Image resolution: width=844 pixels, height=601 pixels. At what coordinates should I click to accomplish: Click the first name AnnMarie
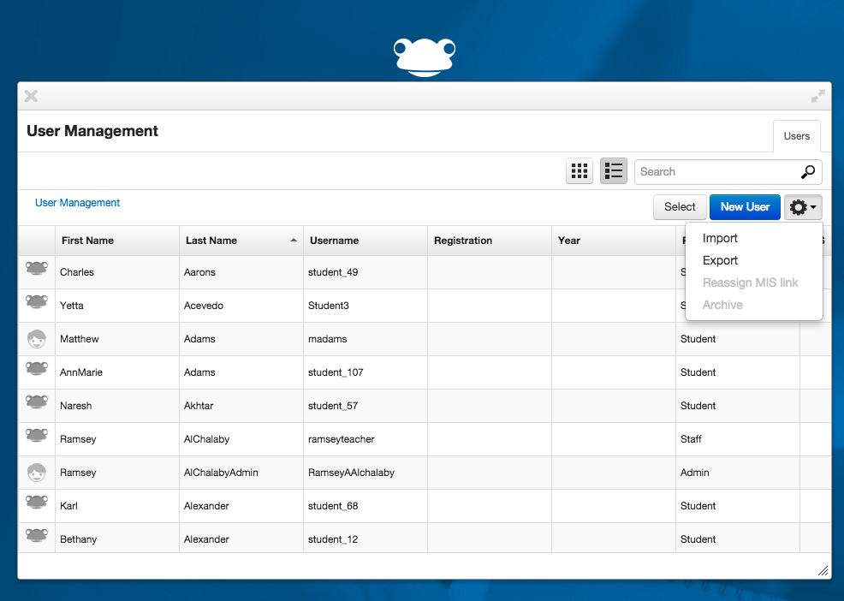coord(81,372)
